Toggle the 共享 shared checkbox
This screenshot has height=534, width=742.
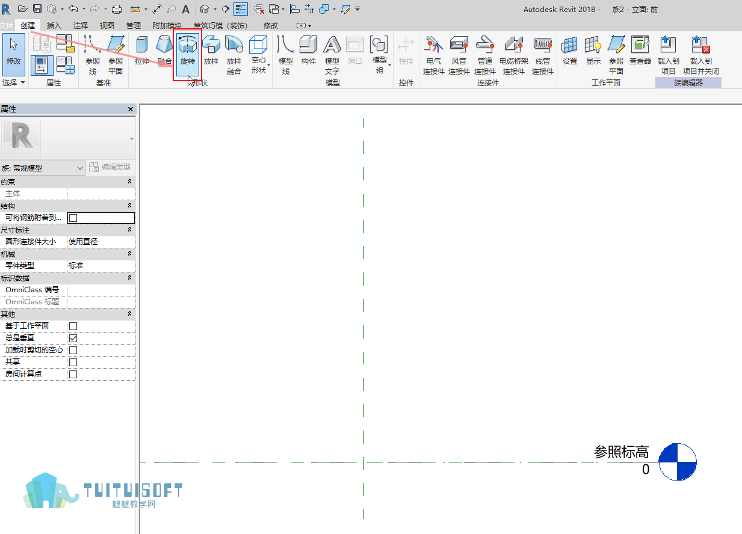coord(73,362)
